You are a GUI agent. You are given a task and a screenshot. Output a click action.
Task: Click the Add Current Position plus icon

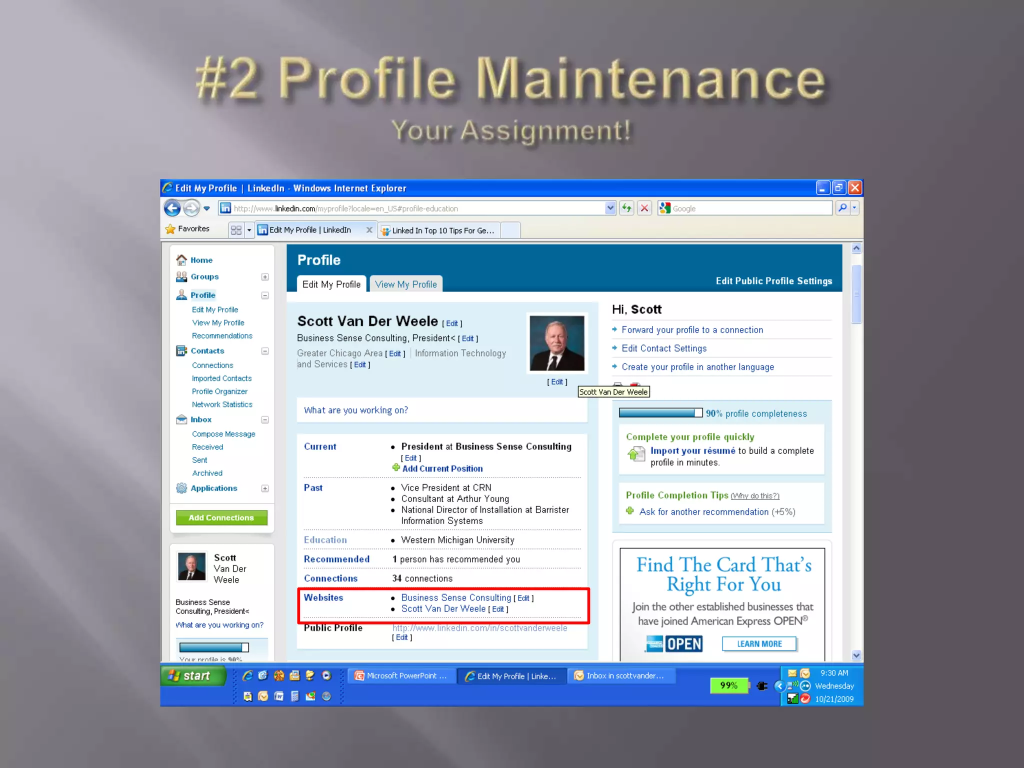pos(396,468)
